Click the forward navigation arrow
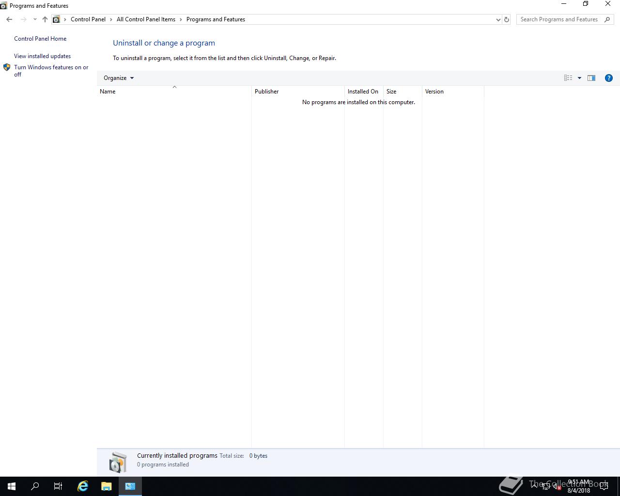Viewport: 620px width, 496px height. click(x=23, y=19)
